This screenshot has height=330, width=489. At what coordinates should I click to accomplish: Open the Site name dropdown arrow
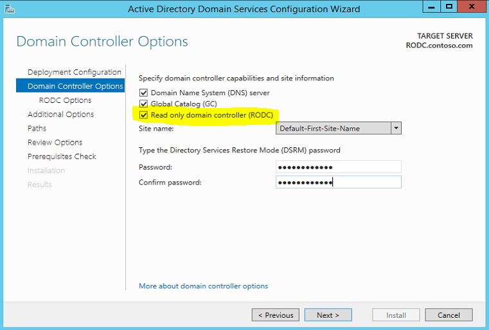(396, 128)
